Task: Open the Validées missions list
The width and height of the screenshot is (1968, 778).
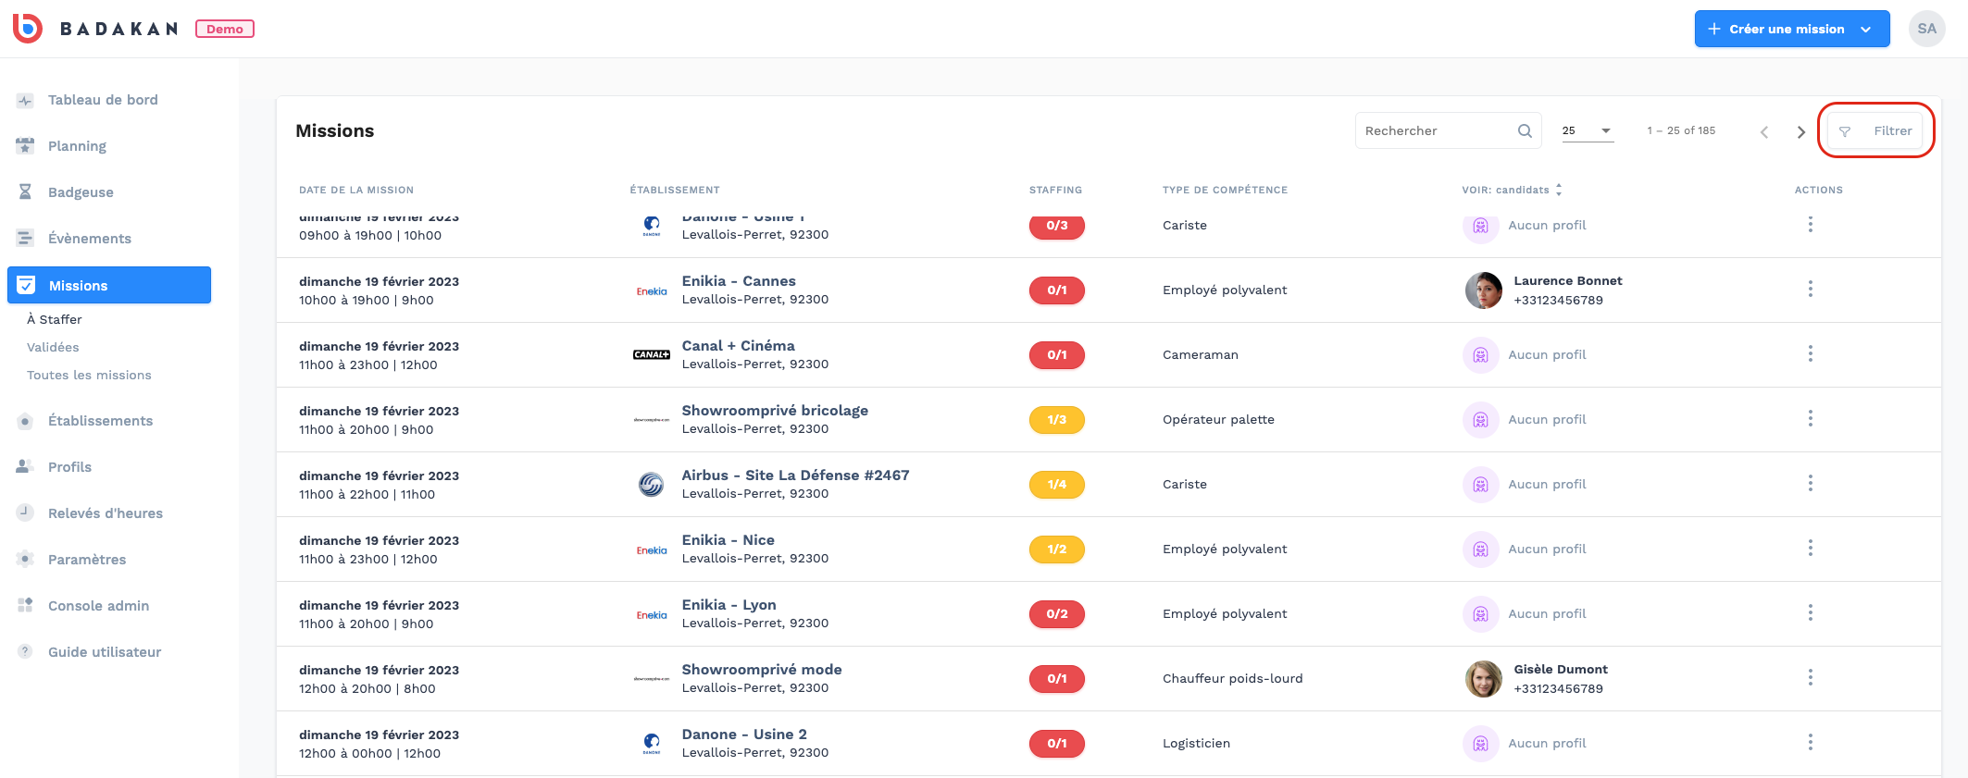Action: pyautogui.click(x=53, y=347)
